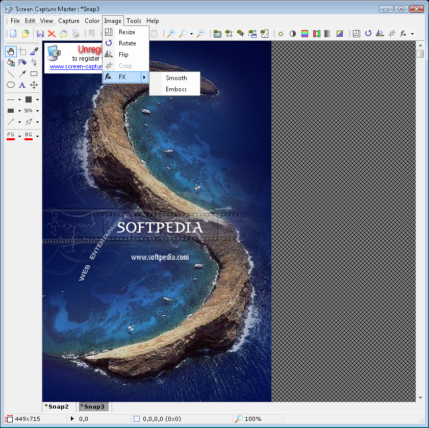Click the yellow-blue invert colors icon
This screenshot has width=429, height=428.
(x=340, y=34)
